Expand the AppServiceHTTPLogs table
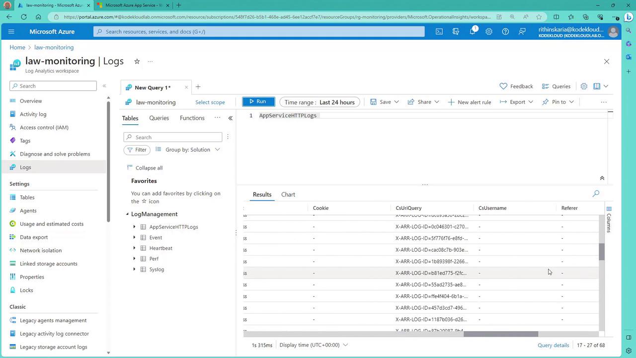 point(134,227)
